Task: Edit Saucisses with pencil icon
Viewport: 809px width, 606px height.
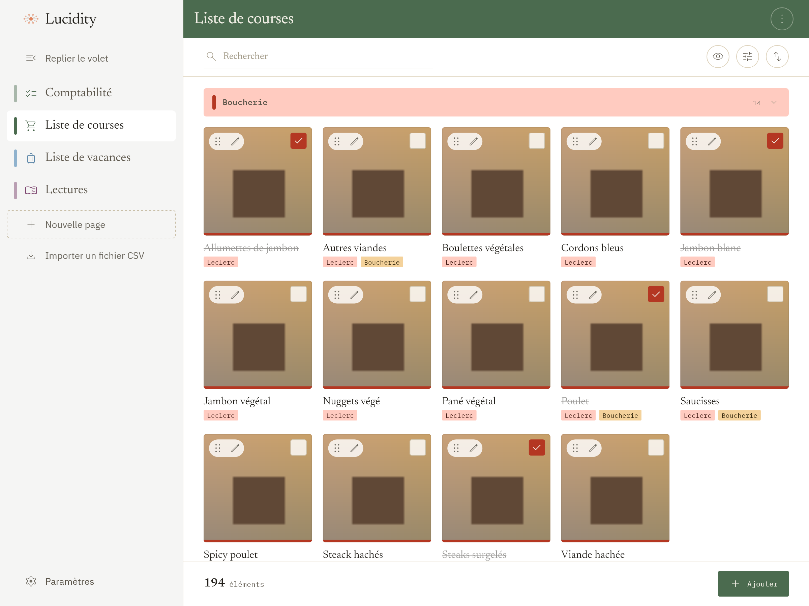Action: 712,295
